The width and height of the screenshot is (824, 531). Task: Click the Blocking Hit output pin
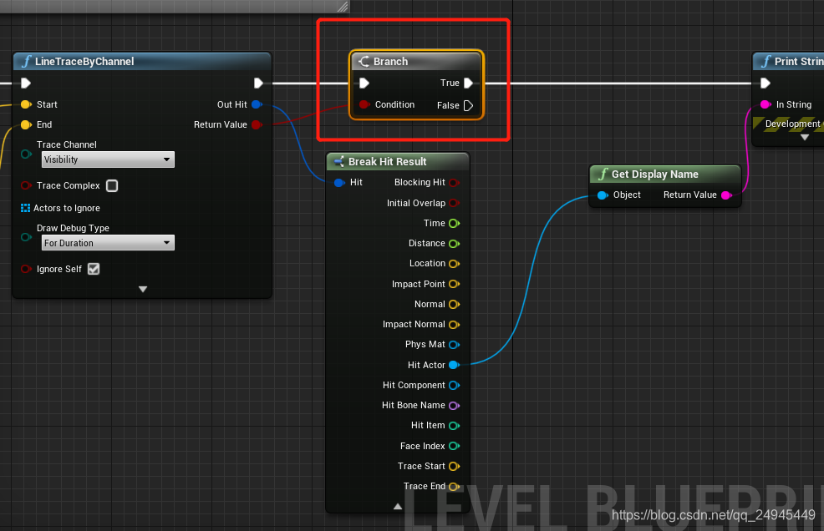pos(454,182)
